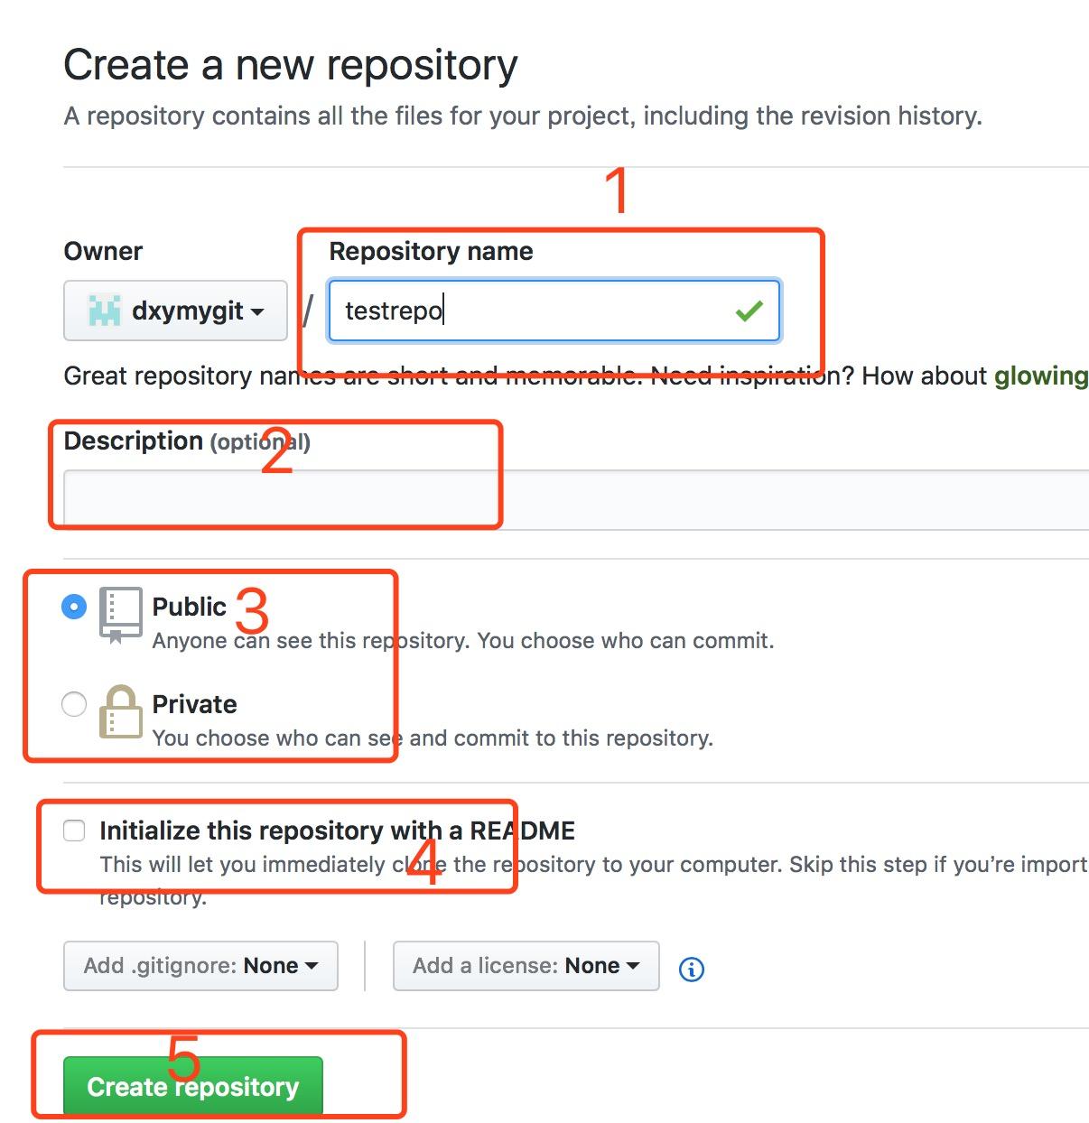This screenshot has height=1123, width=1089.
Task: Click the private repository lock icon
Action: click(120, 712)
